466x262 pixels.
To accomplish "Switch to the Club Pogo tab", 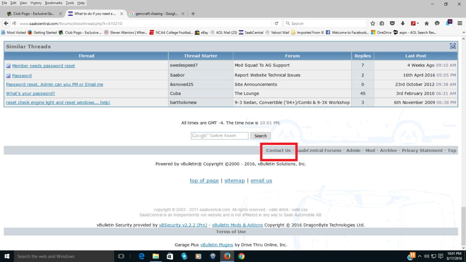I will tap(32, 14).
